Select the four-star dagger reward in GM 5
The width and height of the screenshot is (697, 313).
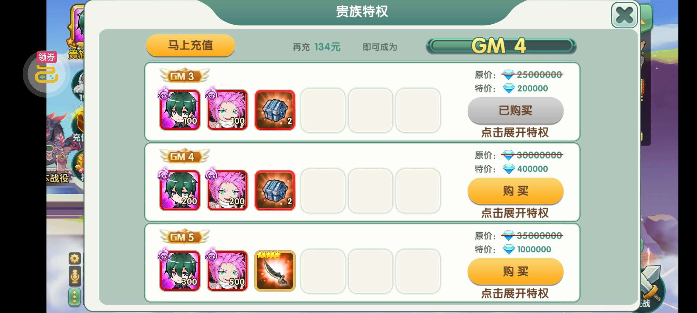275,271
